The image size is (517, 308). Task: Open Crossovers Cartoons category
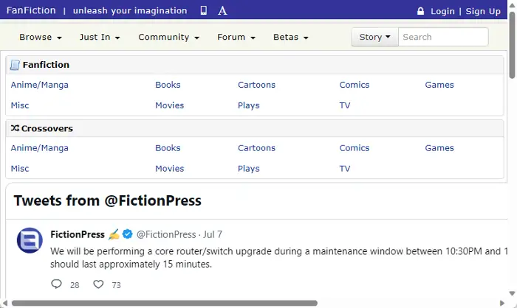coord(256,148)
